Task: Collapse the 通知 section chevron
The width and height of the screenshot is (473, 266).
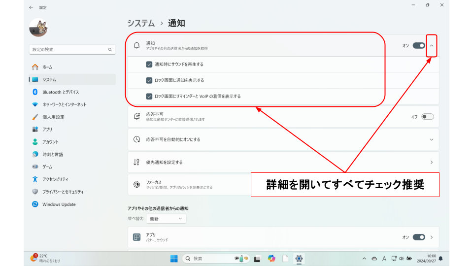Action: [x=432, y=46]
